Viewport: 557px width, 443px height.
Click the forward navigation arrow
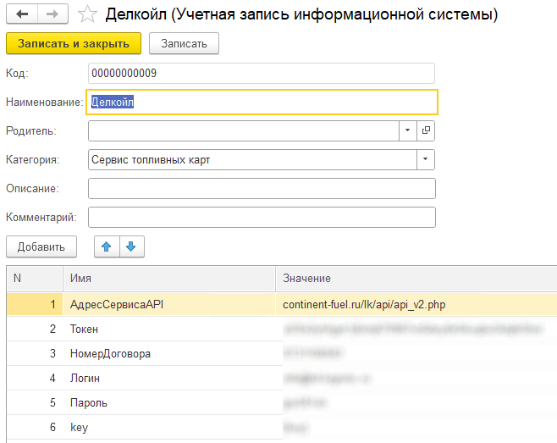(x=52, y=14)
